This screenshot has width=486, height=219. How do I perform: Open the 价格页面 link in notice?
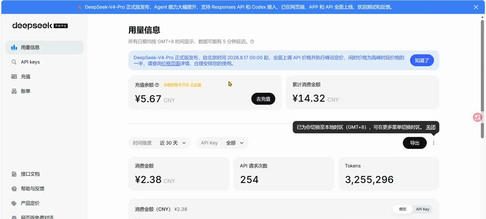[x=171, y=64]
